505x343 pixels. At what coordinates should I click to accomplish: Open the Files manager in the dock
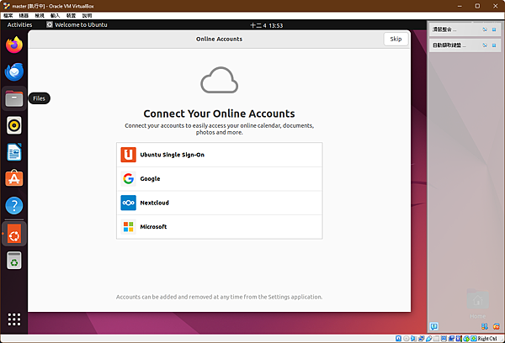[x=14, y=98]
